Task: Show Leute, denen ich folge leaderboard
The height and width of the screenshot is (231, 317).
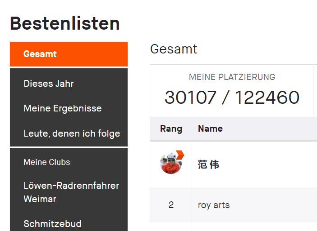Action: point(69,133)
